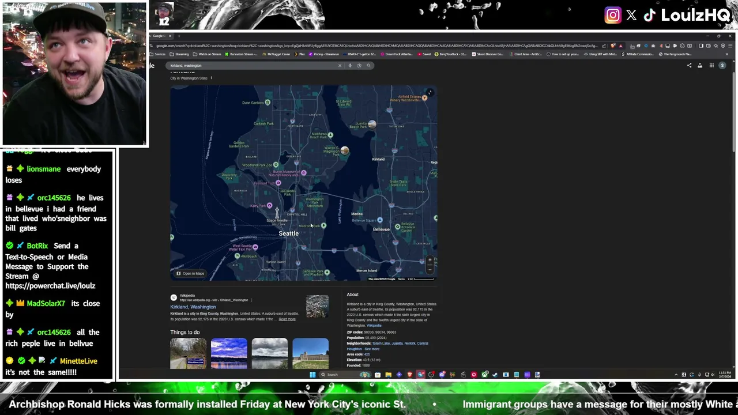The height and width of the screenshot is (415, 738).
Task: Select the Seattle label on the map
Action: (x=289, y=233)
